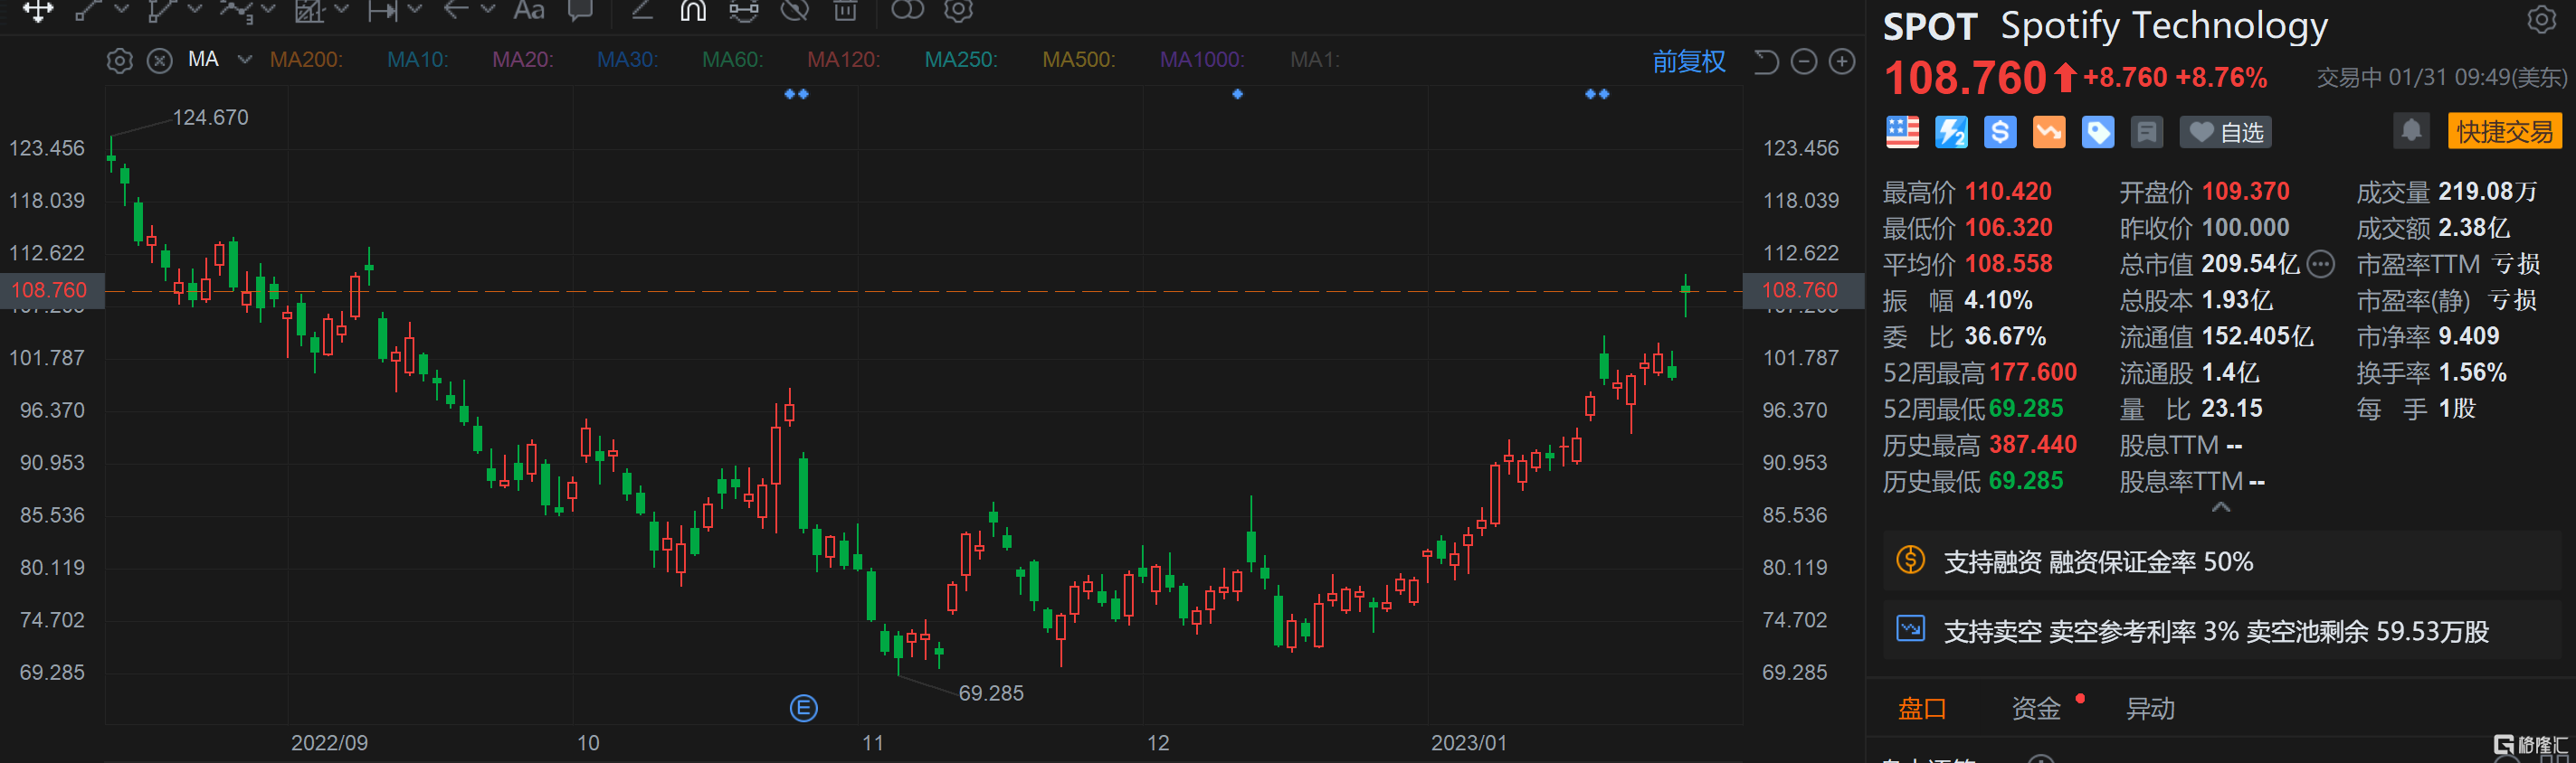Open arrow annotation tool dropdown
The width and height of the screenshot is (2576, 763).
pyautogui.click(x=488, y=9)
